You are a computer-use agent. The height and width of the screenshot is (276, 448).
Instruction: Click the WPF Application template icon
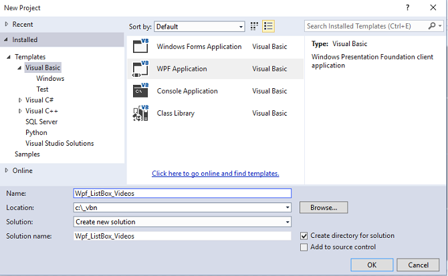pos(140,69)
